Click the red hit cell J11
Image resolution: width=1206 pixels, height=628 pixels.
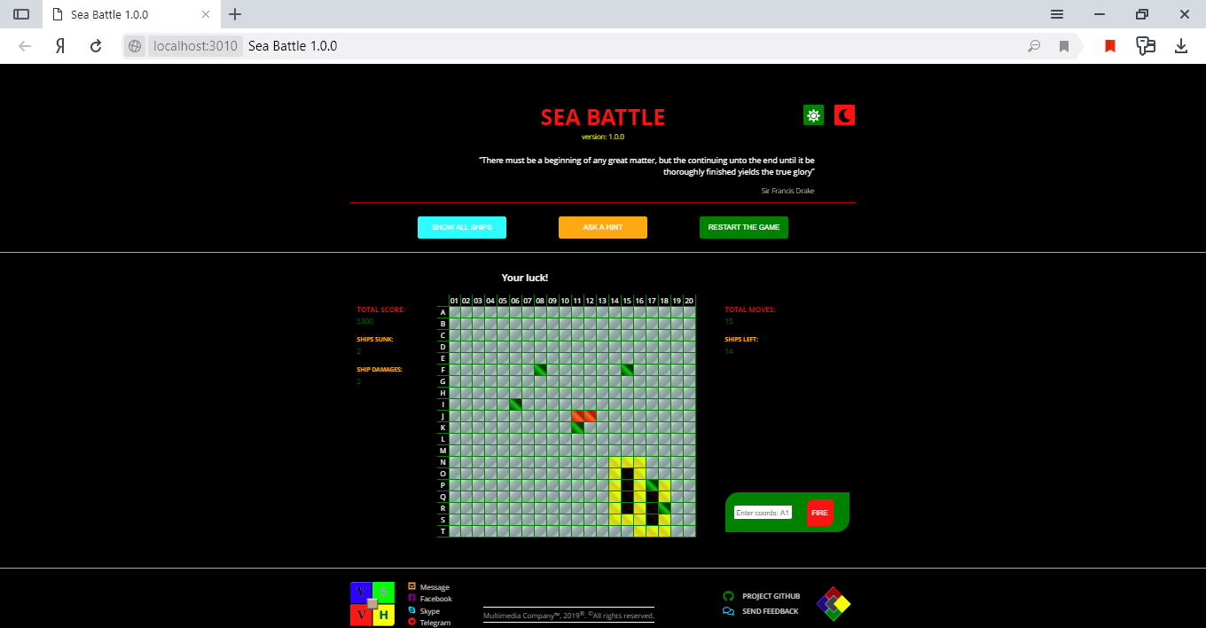click(578, 416)
